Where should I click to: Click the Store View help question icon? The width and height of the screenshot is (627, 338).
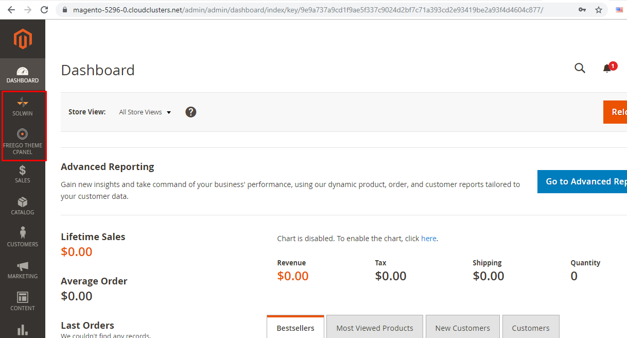pyautogui.click(x=191, y=112)
